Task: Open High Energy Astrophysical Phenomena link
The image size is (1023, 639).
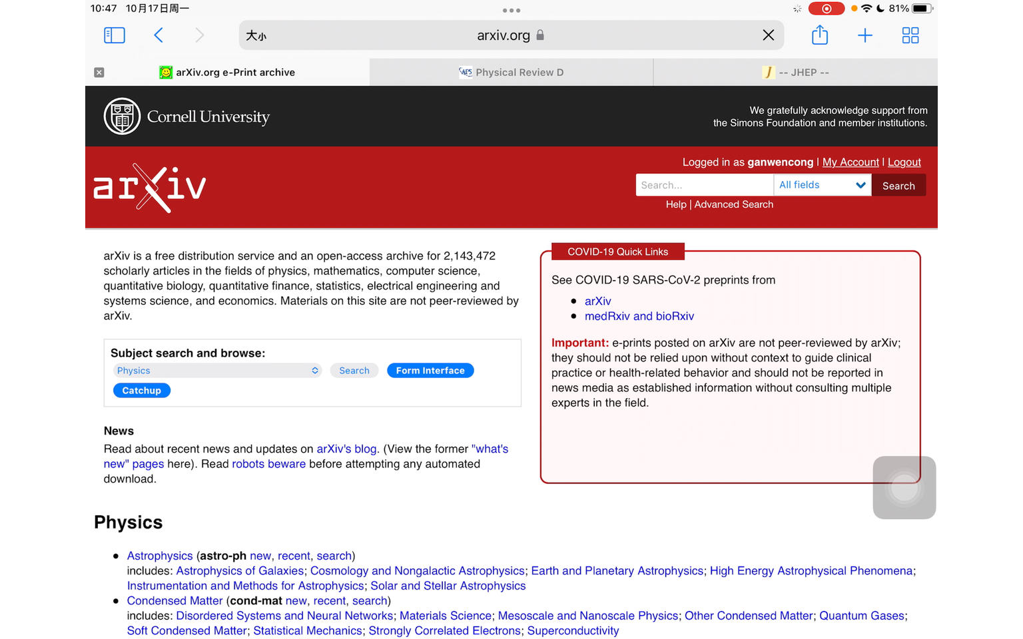Action: [x=811, y=571]
